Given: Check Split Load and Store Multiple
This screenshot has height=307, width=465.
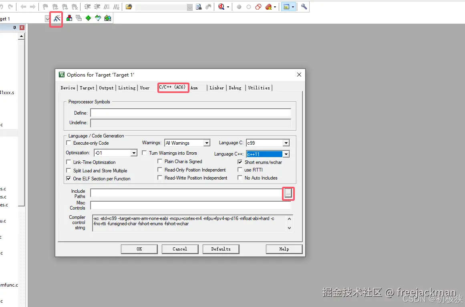Looking at the screenshot, I should pos(68,170).
